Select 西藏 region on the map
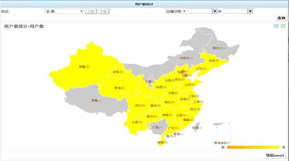 (x=96, y=100)
